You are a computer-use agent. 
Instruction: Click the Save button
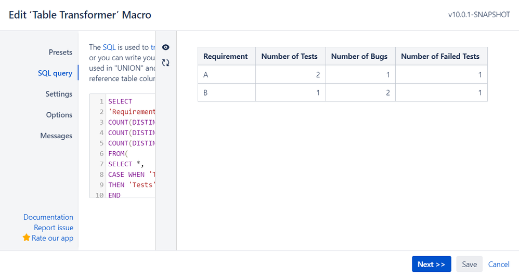click(x=469, y=264)
